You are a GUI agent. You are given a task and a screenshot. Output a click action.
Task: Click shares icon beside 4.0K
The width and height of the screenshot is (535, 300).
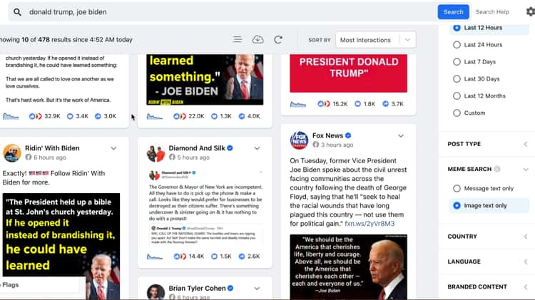click(242, 116)
